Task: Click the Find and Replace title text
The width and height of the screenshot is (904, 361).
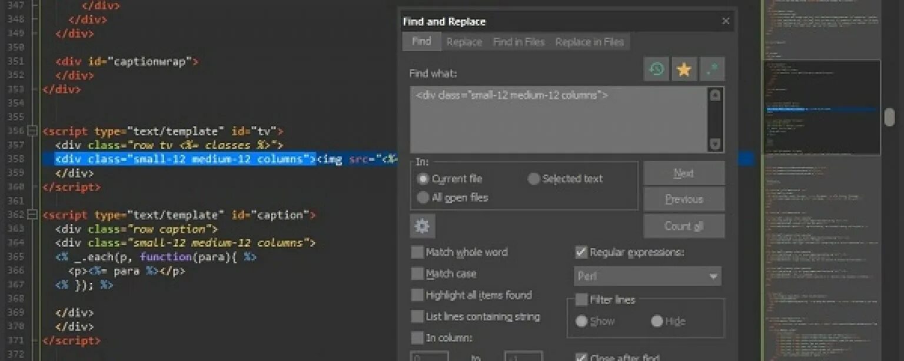Action: tap(444, 22)
